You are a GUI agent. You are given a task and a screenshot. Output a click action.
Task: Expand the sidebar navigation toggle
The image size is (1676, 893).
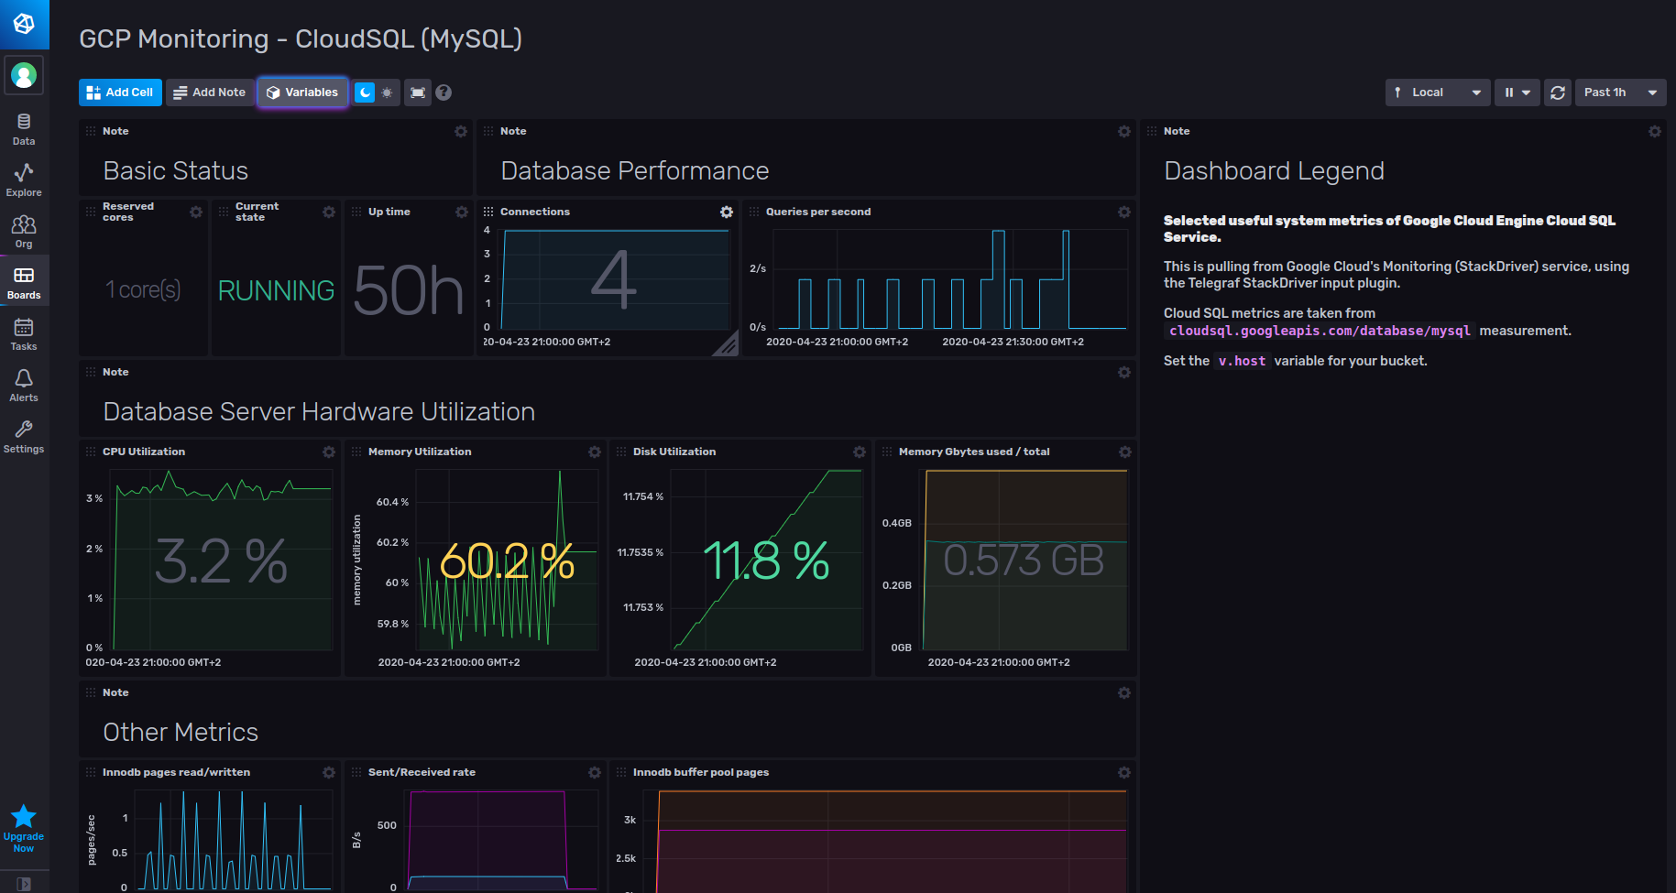[x=24, y=884]
